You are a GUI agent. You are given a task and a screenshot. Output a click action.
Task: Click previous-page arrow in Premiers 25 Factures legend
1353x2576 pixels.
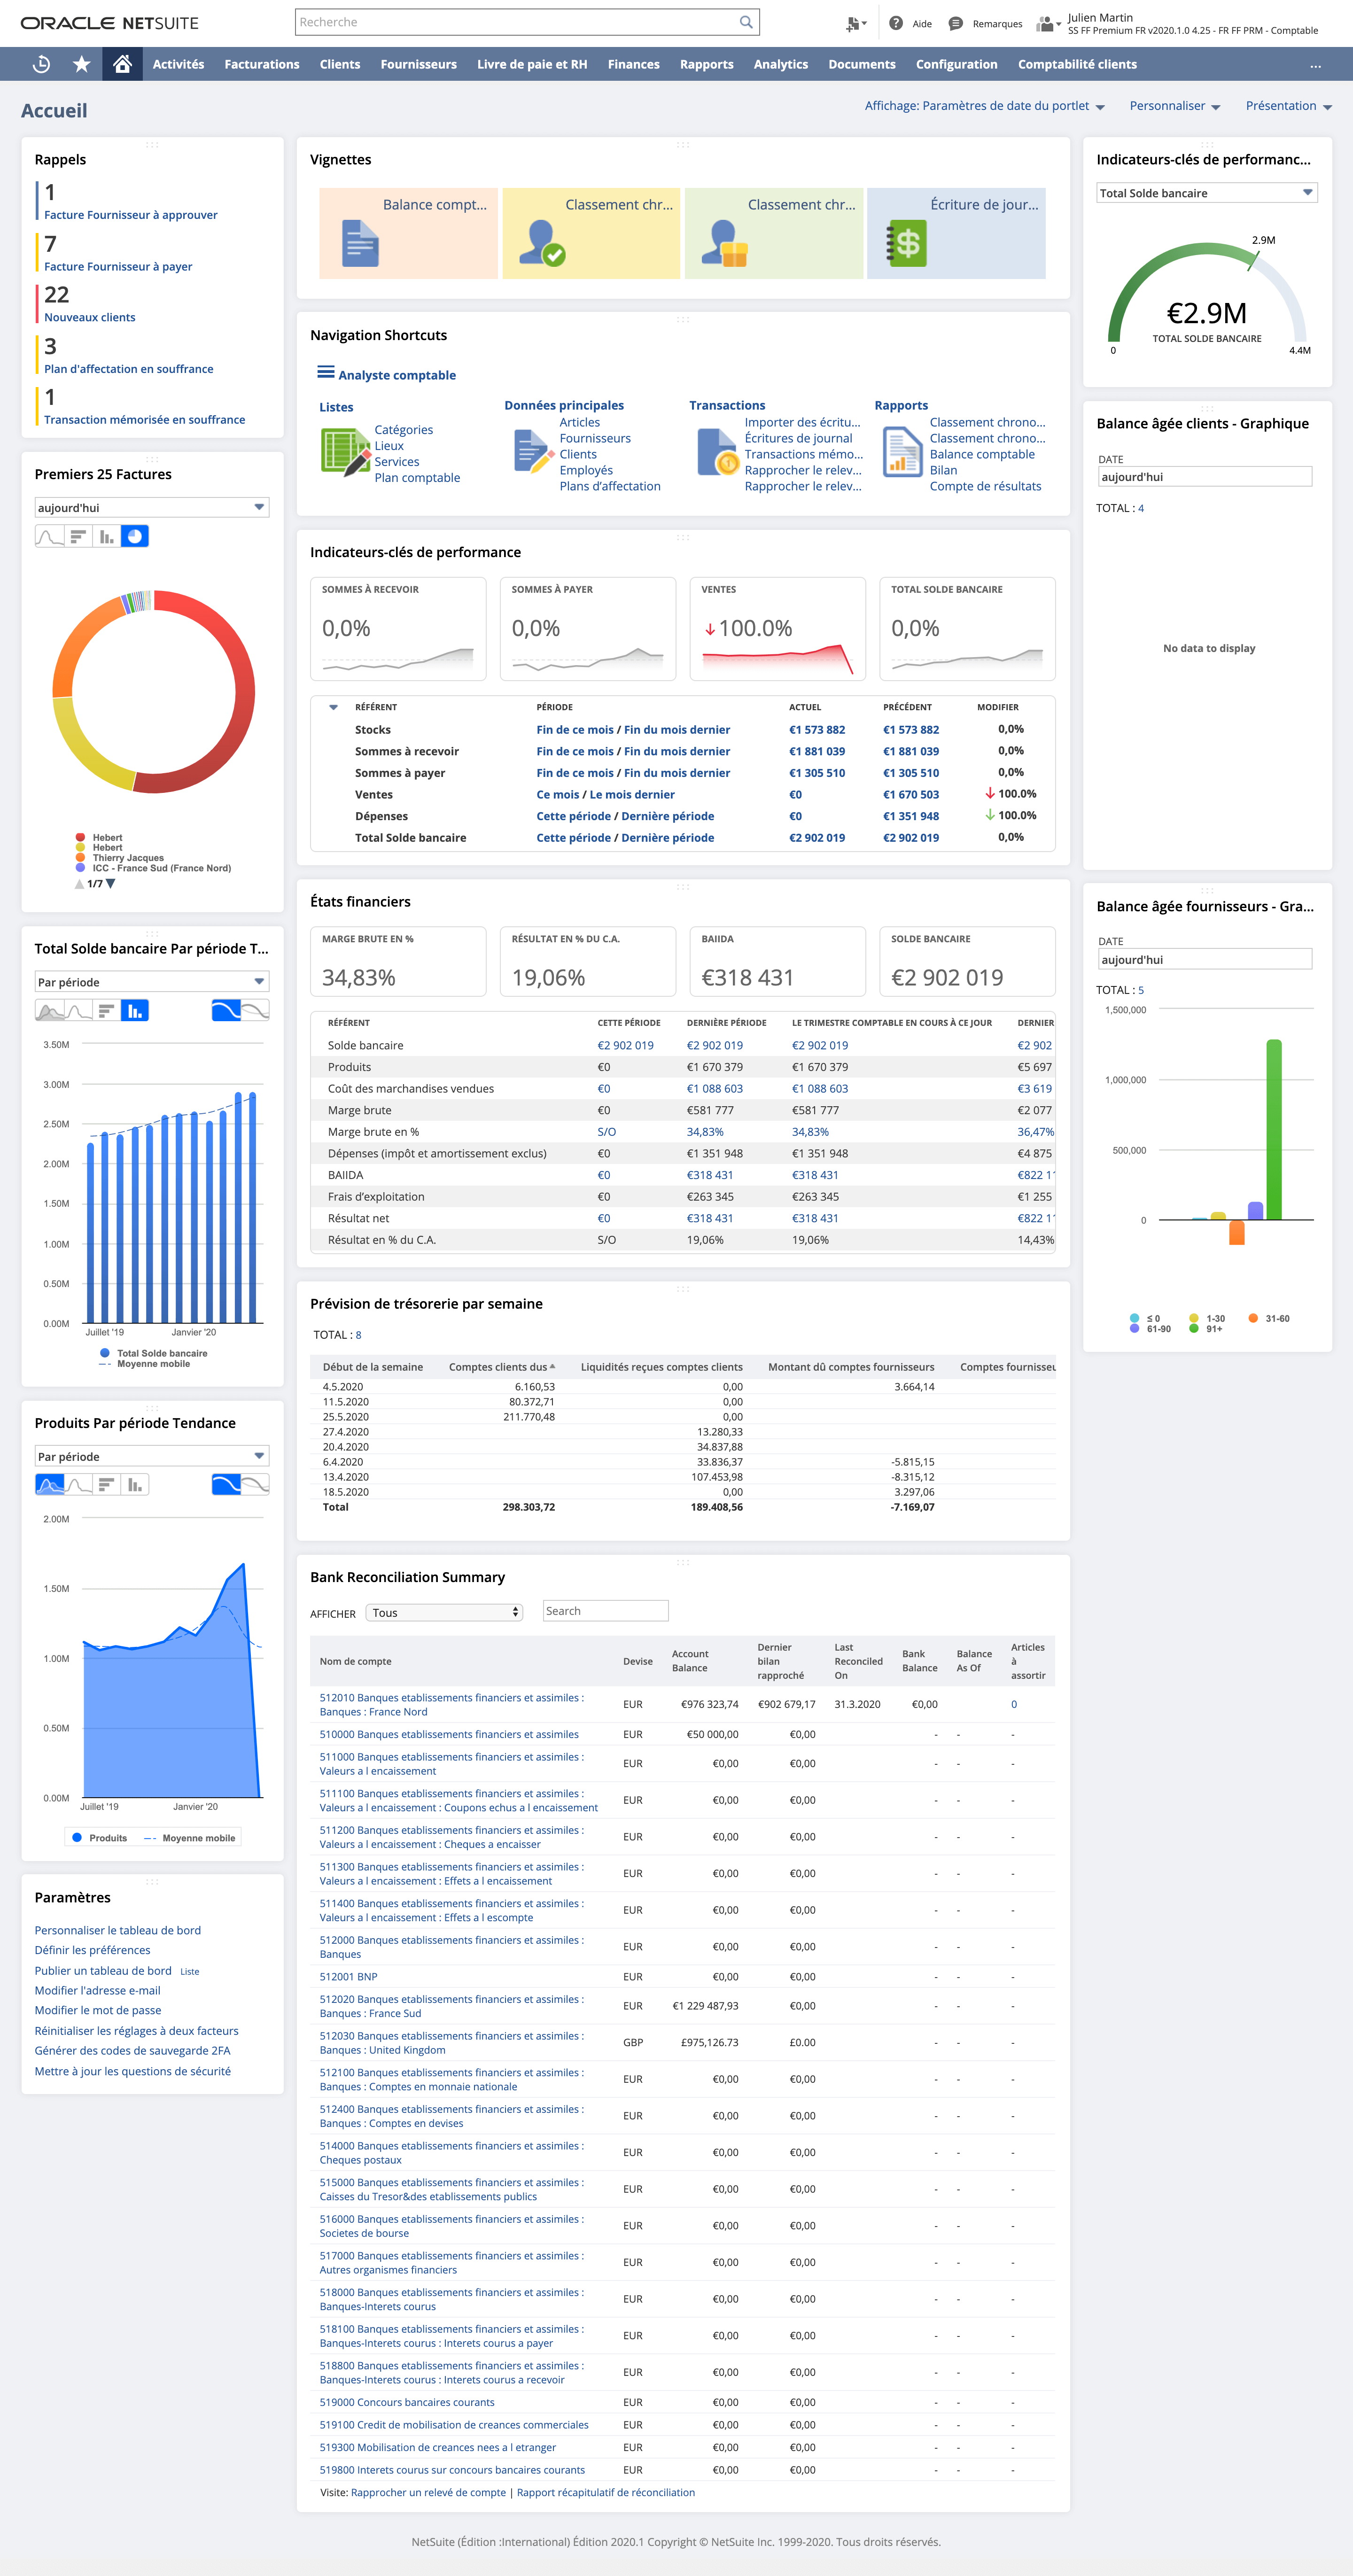pyautogui.click(x=80, y=884)
